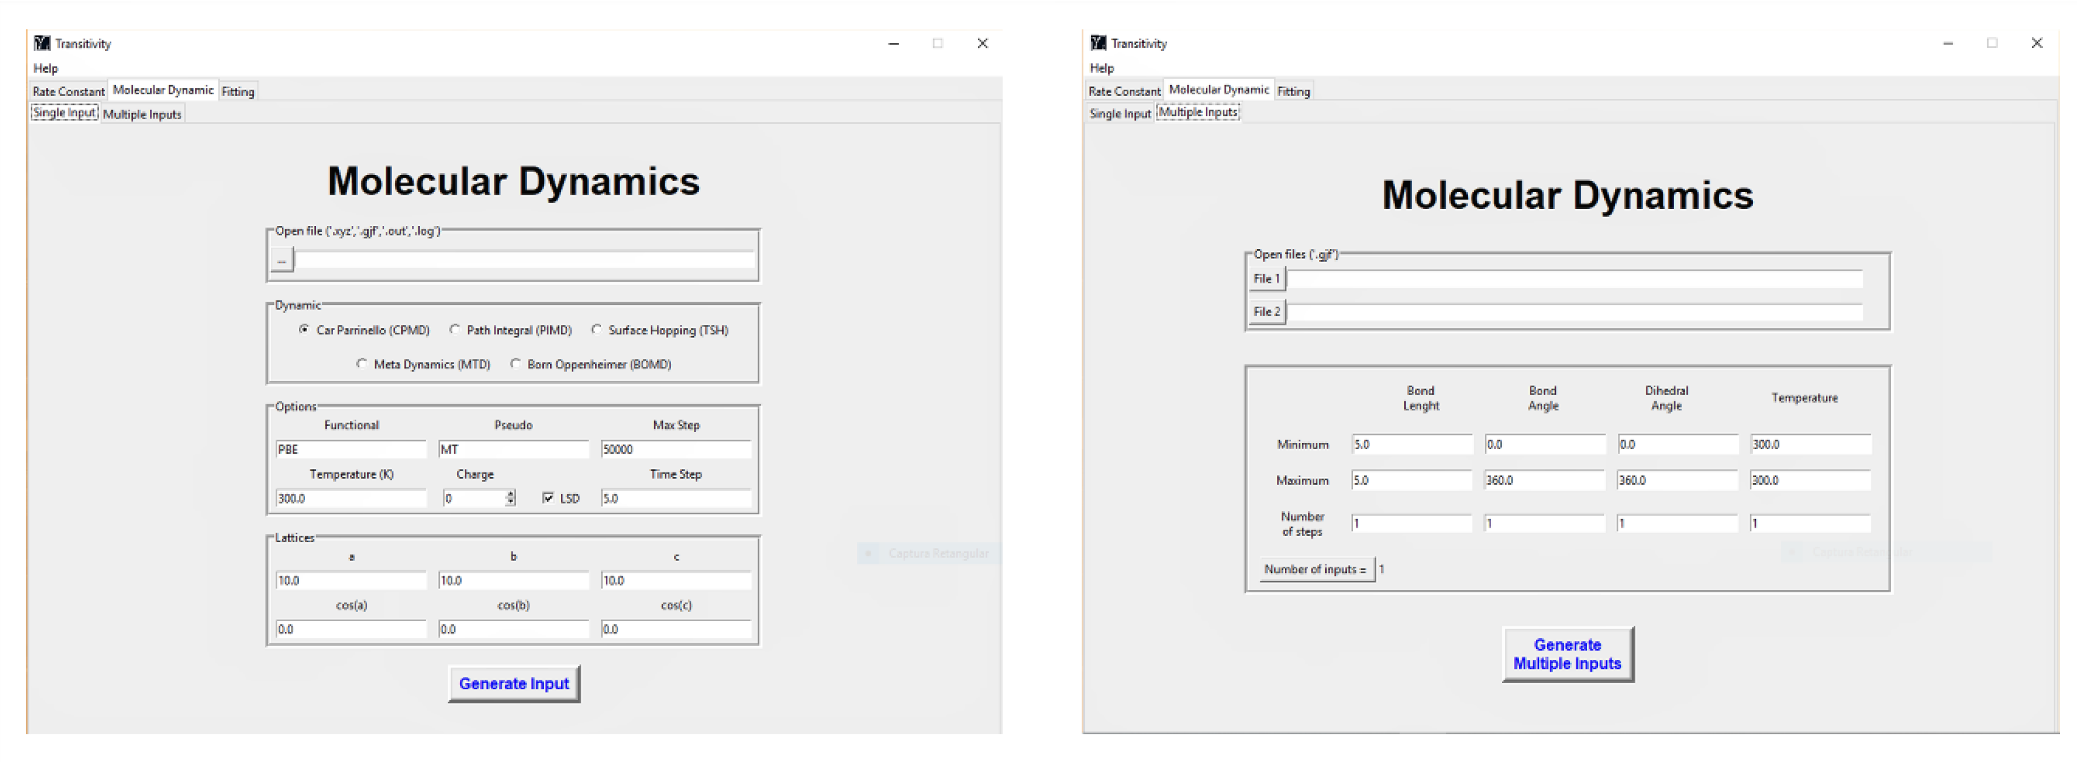Viewport: 2077px width, 762px height.
Task: Open Help menu in left window
Action: pos(45,69)
